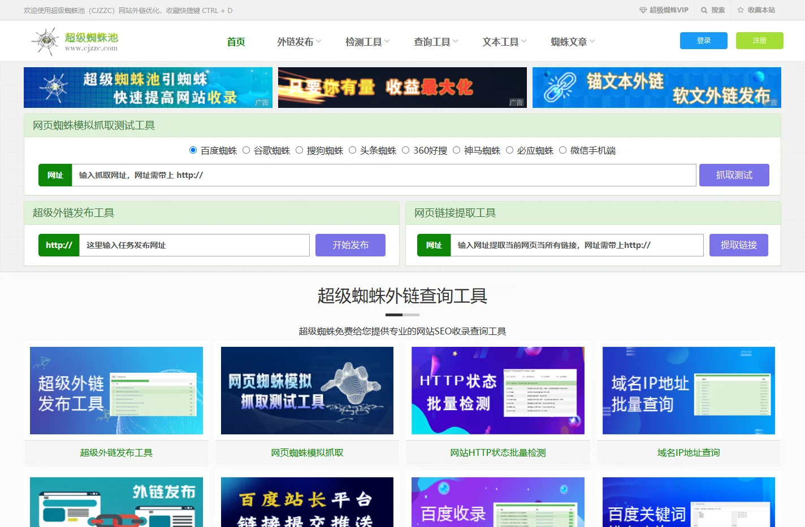
Task: Select the 百度蜘蛛 radio button
Action: click(x=193, y=150)
